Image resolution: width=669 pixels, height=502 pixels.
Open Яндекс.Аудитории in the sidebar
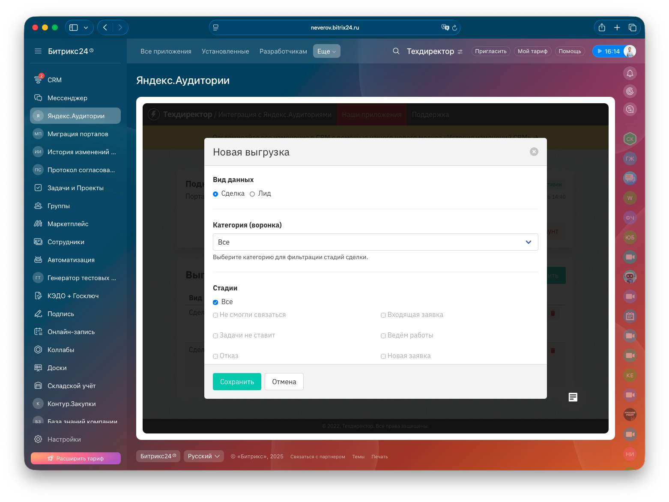coord(75,116)
